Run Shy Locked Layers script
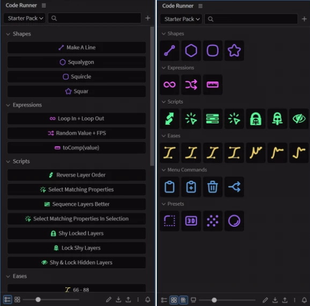Viewport: 310px width, 306px height. tap(77, 233)
